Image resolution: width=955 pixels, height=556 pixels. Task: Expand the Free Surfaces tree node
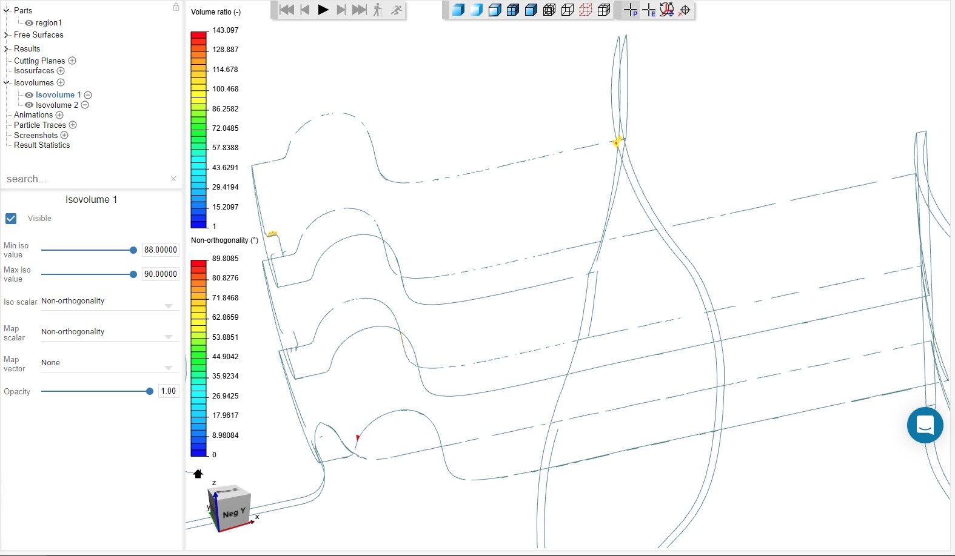coord(6,35)
